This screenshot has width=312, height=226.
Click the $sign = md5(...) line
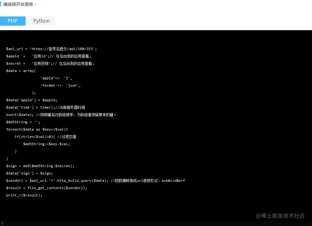pyautogui.click(x=40, y=166)
